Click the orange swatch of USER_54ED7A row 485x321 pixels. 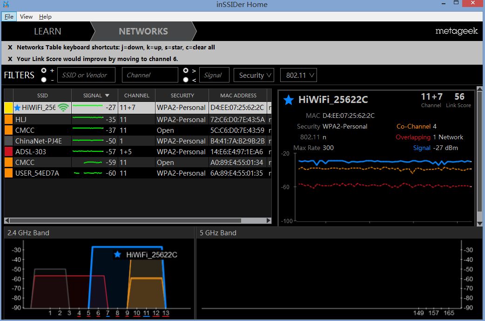coord(8,173)
